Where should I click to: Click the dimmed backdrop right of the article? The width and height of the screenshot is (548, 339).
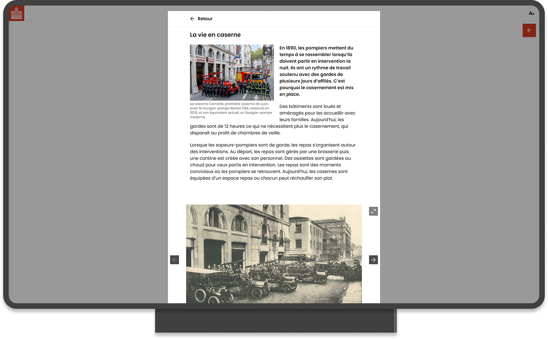click(x=457, y=159)
